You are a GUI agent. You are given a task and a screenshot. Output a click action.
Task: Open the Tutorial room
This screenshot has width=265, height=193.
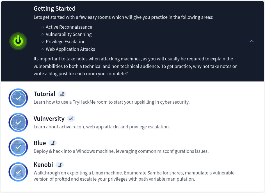pos(44,94)
